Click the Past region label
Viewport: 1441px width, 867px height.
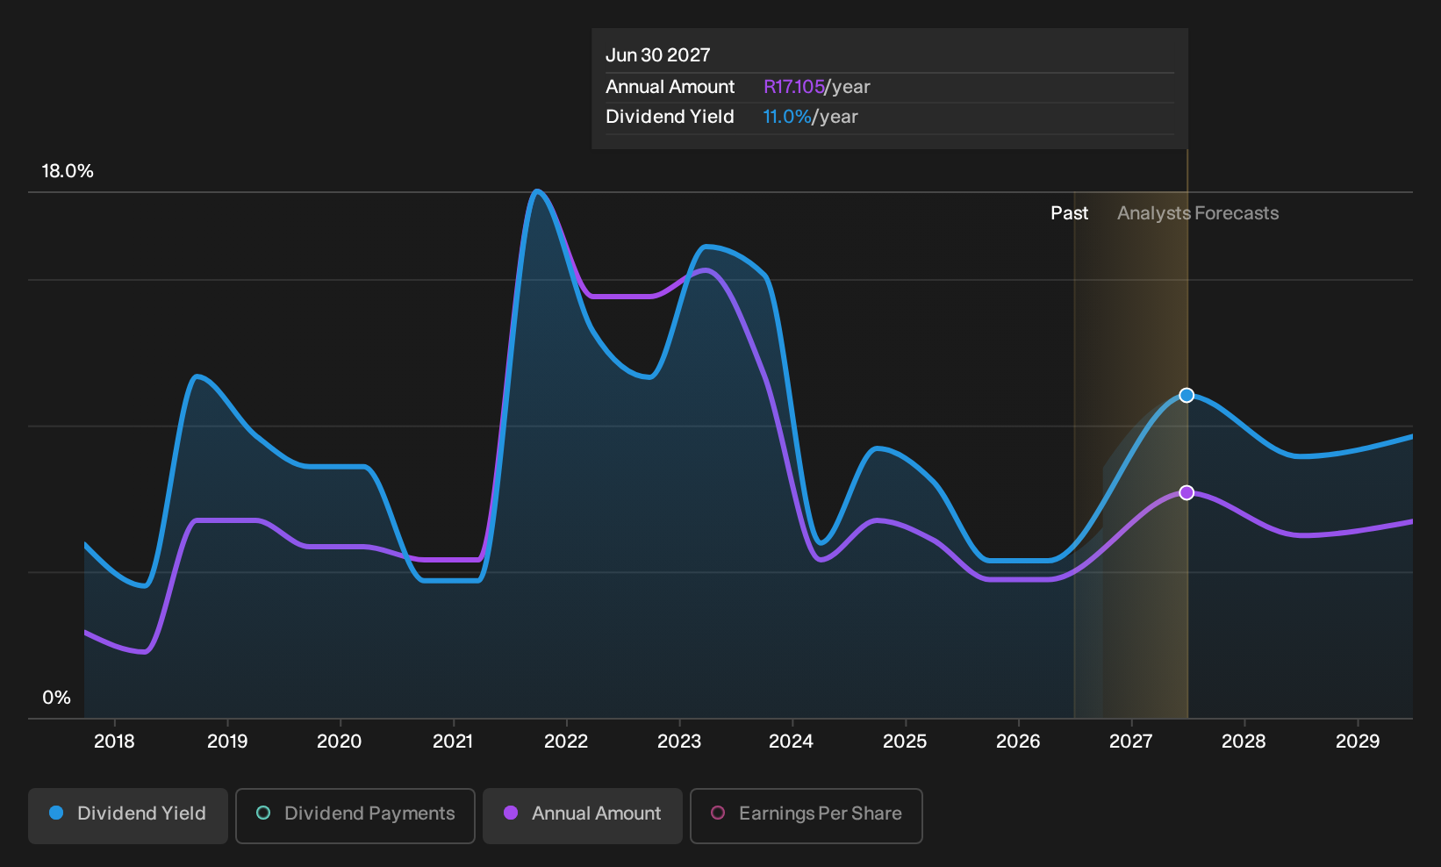point(1070,213)
